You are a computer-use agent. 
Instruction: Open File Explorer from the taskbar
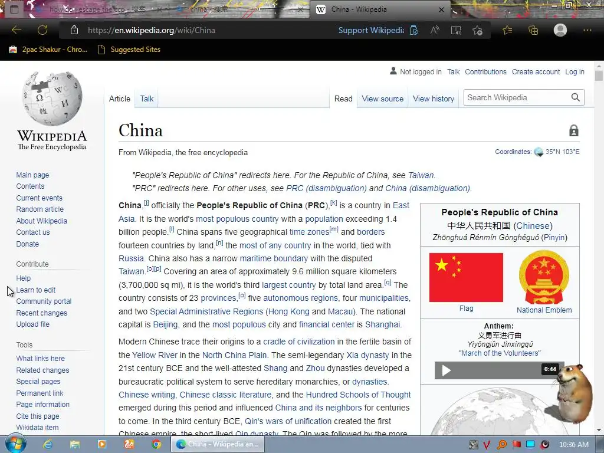(74, 444)
